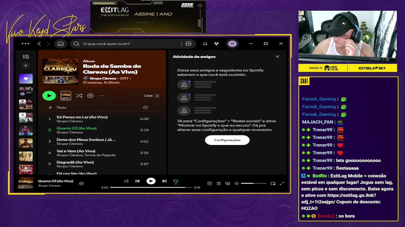Click chat username 'BruninZ'
Image resolution: width=405 pixels, height=227 pixels.
(x=326, y=216)
